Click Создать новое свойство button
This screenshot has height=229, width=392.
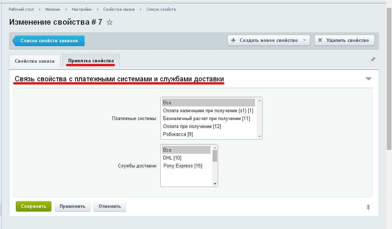point(268,40)
